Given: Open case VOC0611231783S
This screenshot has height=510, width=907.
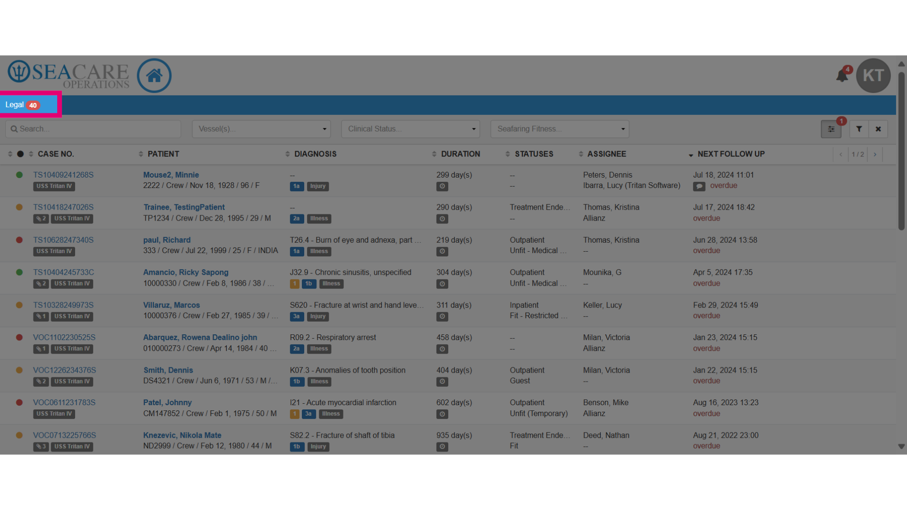Looking at the screenshot, I should pos(64,402).
